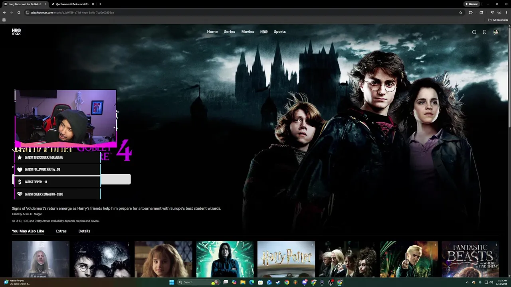Open Gemini in Chrome
511x287 pixels.
(x=471, y=4)
